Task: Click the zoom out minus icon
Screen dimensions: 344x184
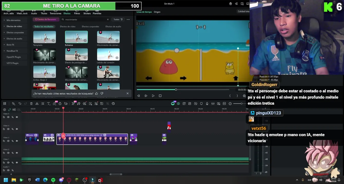Action: click(x=230, y=103)
